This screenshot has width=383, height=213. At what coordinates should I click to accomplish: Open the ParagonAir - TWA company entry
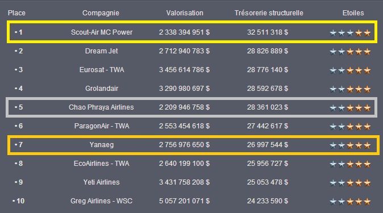tap(102, 126)
